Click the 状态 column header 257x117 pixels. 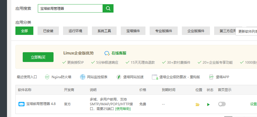(210, 90)
